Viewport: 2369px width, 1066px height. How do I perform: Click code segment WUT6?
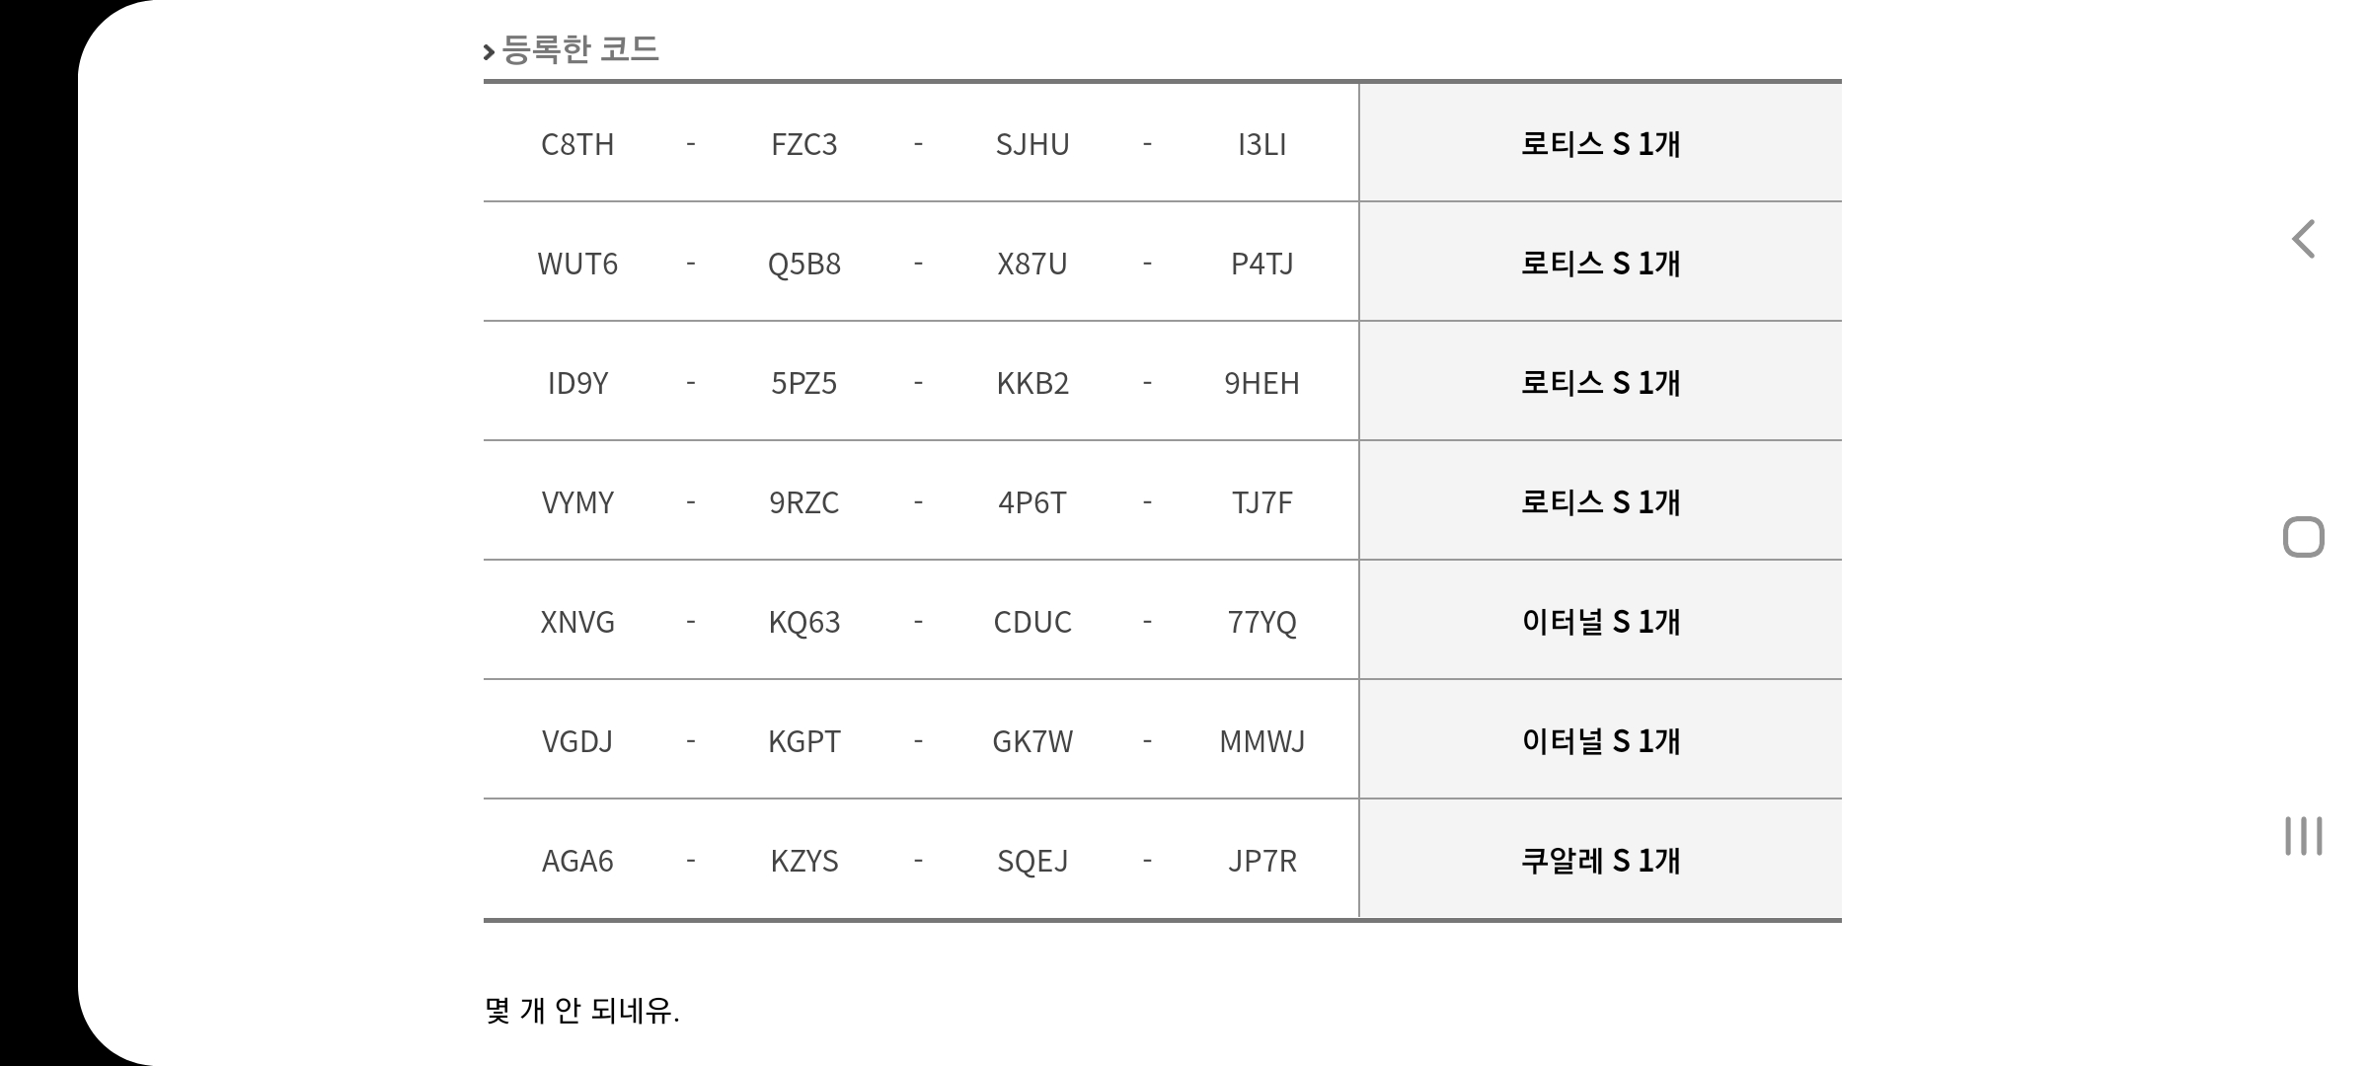click(577, 264)
